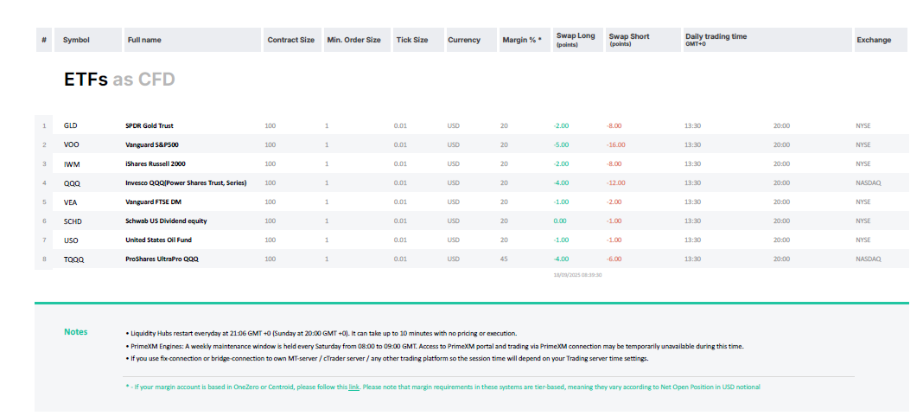Click the 13:30 start time in GLD row
This screenshot has height=416, width=923.
[x=693, y=125]
